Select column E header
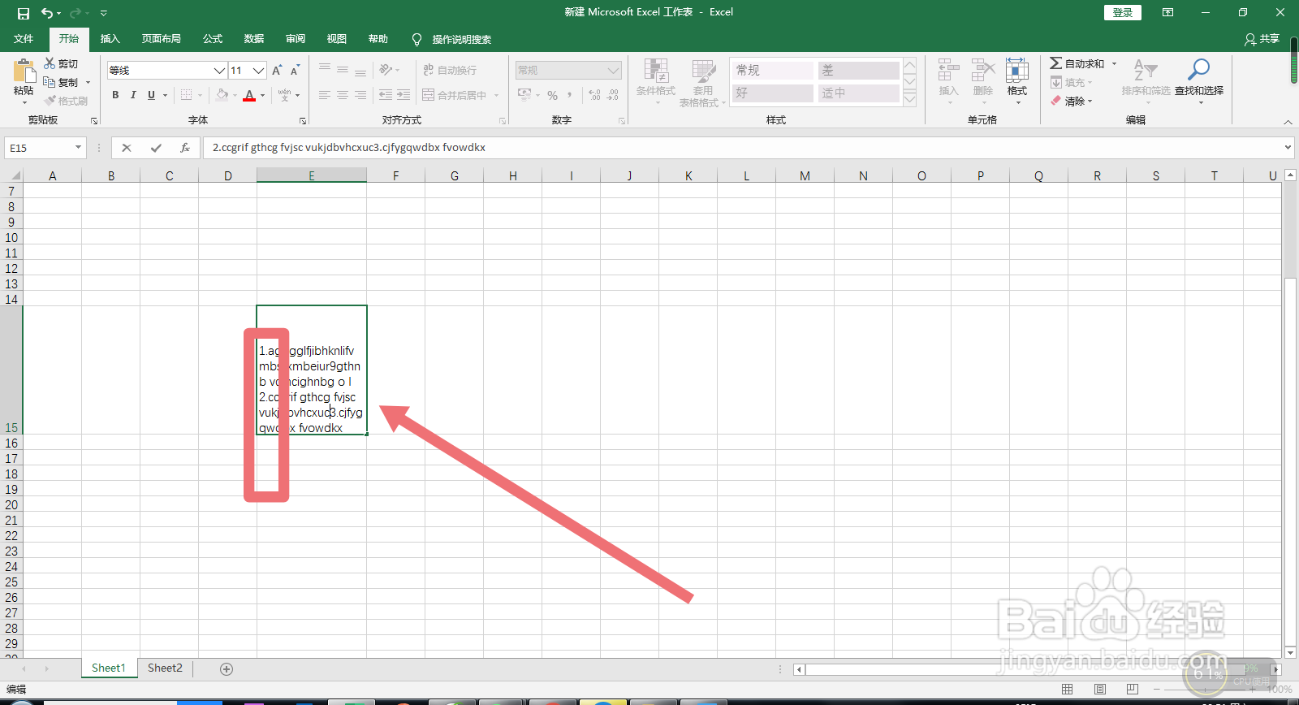The height and width of the screenshot is (705, 1299). pos(311,175)
